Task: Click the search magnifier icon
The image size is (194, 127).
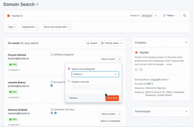Action: [x=185, y=16]
